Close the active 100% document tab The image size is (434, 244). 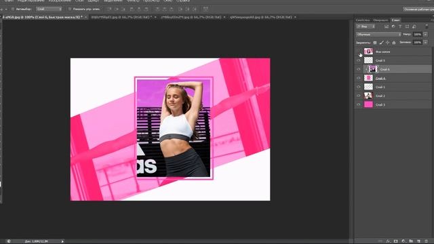click(x=86, y=17)
